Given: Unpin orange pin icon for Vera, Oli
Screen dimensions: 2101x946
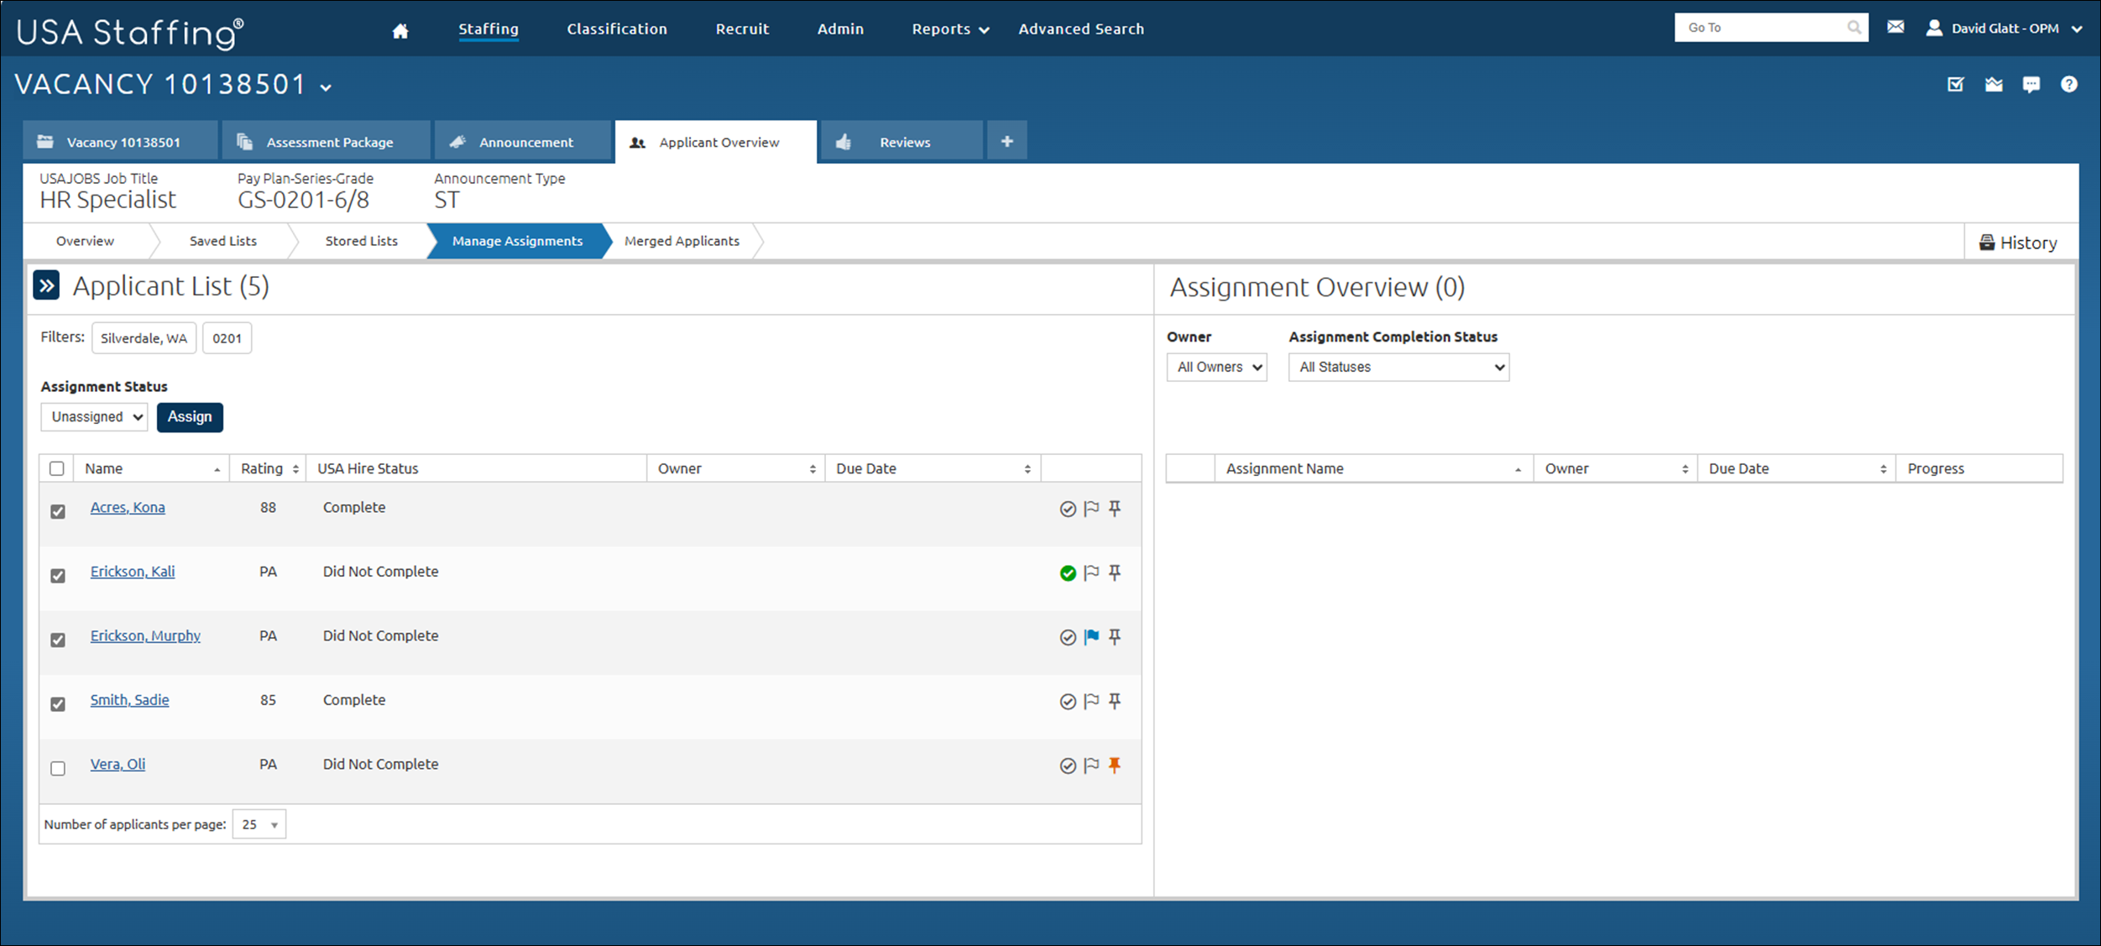Looking at the screenshot, I should 1115,765.
